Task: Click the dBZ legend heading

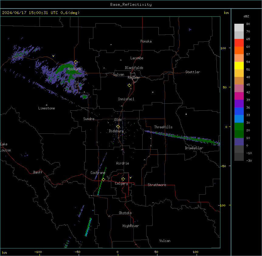Action: click(x=246, y=16)
